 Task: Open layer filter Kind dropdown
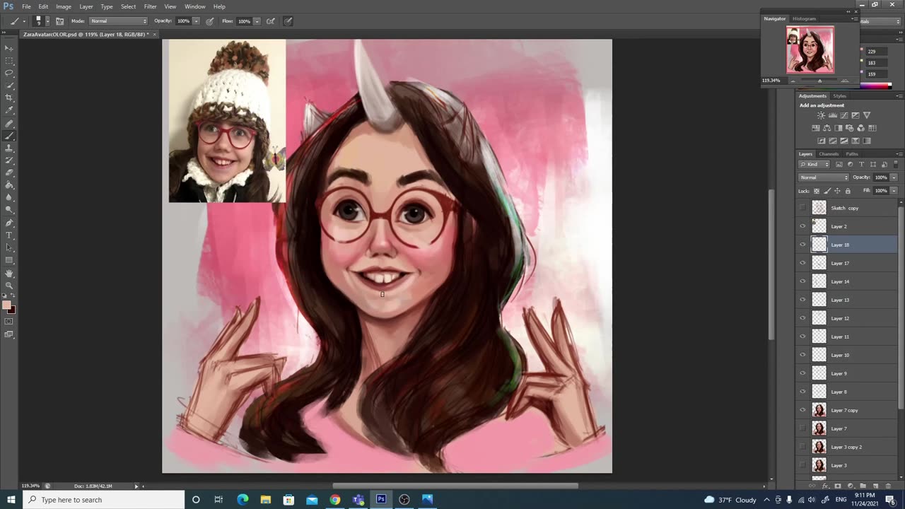pos(814,164)
